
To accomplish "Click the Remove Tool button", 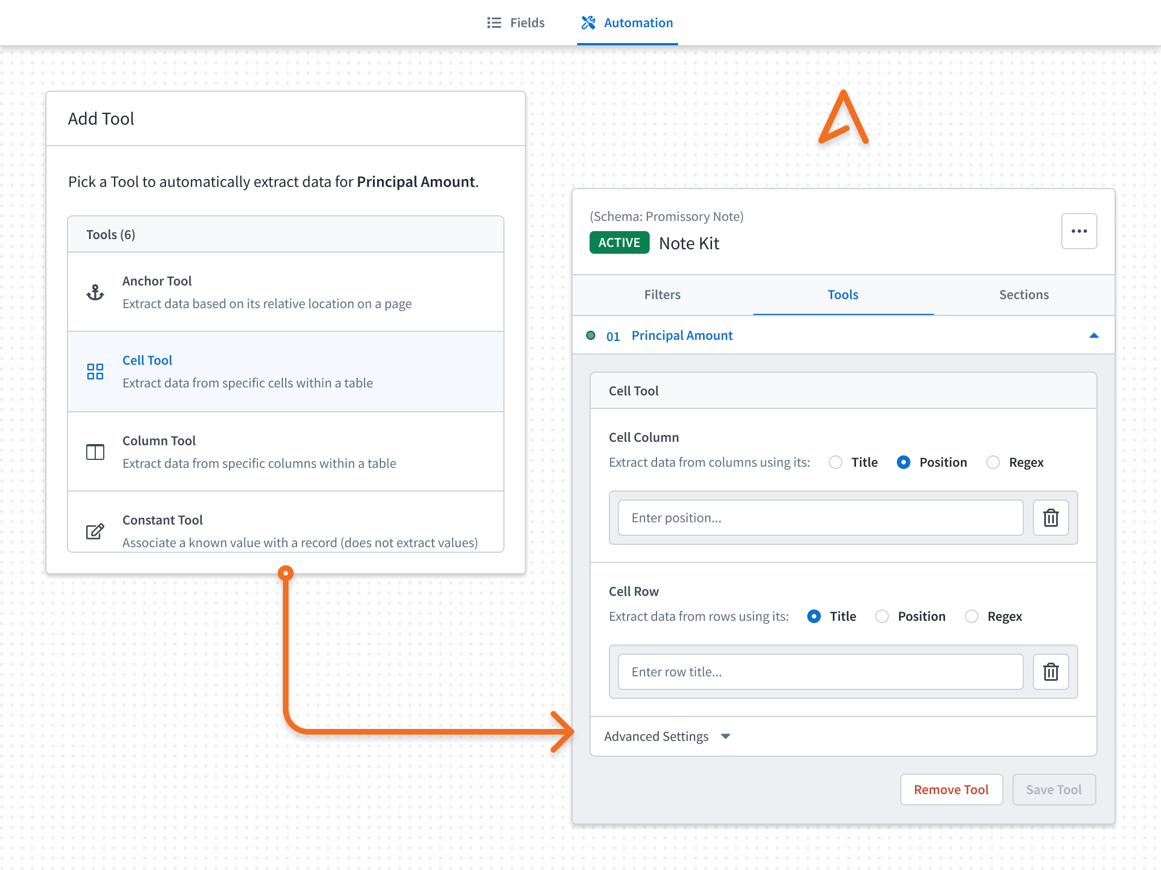I will pyautogui.click(x=951, y=790).
